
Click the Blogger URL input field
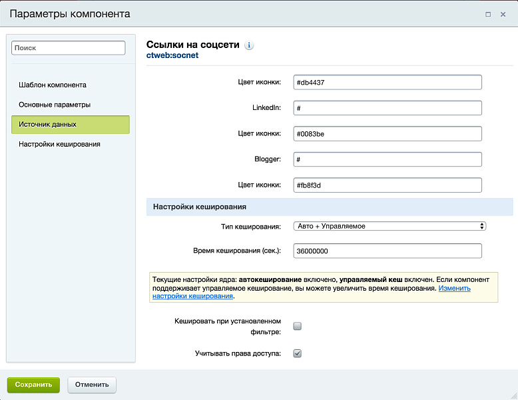point(387,159)
